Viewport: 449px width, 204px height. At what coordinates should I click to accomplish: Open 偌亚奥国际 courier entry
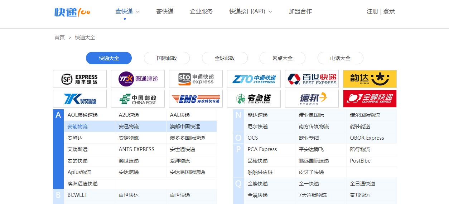(312, 115)
